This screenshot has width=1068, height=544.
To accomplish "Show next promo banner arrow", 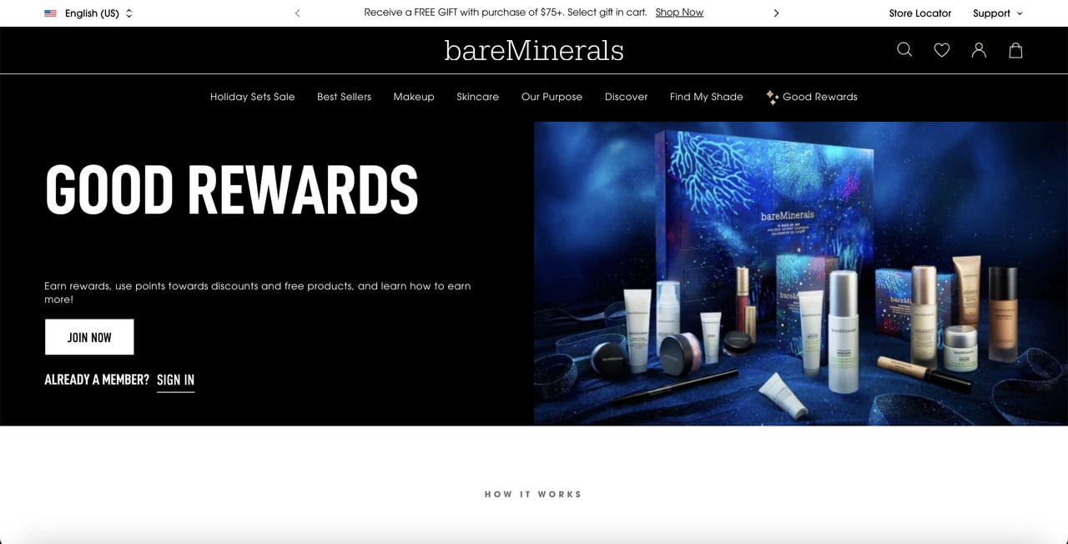I will 776,13.
